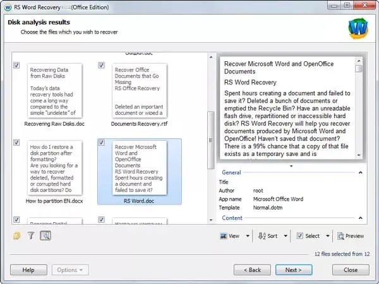Toggle checkbox of bottom-left Repairing Digital file

point(16,220)
